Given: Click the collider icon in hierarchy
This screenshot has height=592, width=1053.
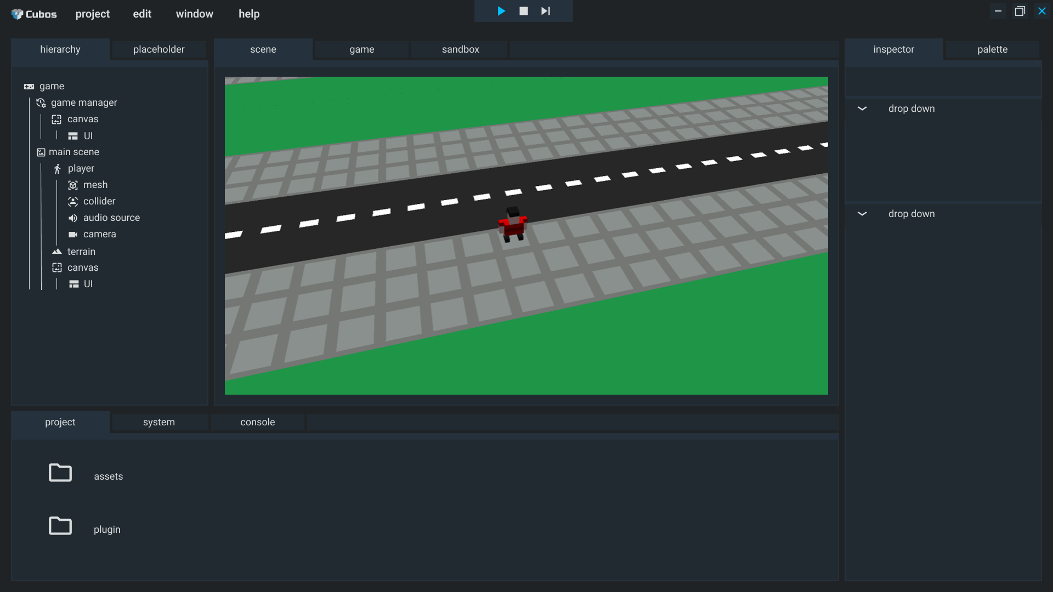Looking at the screenshot, I should [x=73, y=202].
